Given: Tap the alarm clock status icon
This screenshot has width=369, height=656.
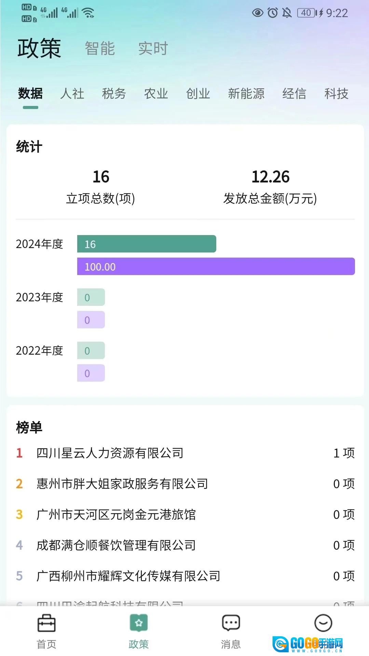Looking at the screenshot, I should point(273,13).
